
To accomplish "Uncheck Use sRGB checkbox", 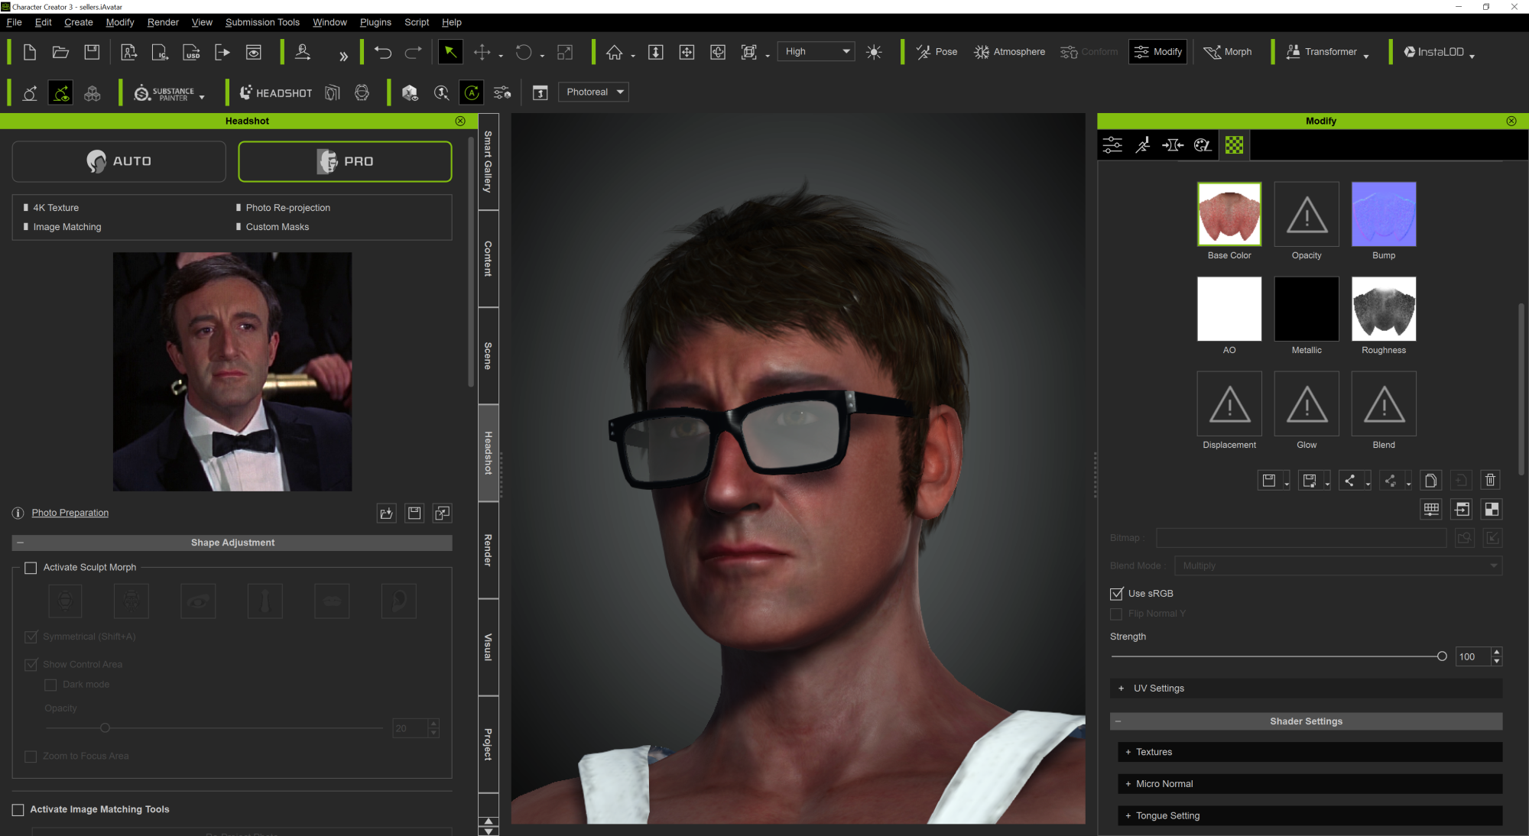I will coord(1116,594).
